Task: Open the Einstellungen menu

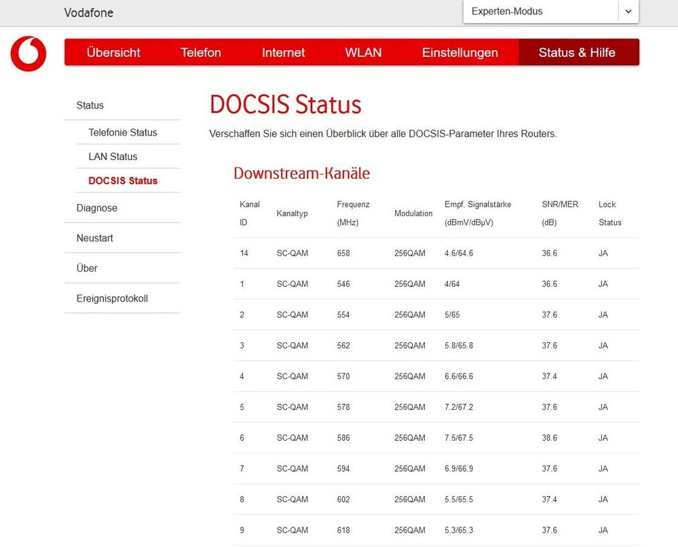Action: coord(460,52)
